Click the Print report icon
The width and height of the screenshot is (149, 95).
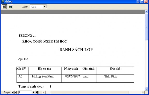(4, 7)
